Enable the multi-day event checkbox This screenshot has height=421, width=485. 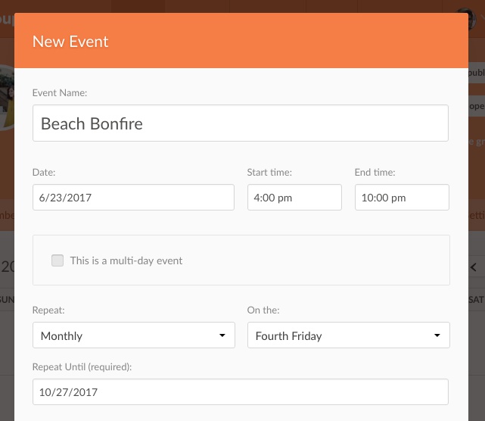(x=58, y=260)
